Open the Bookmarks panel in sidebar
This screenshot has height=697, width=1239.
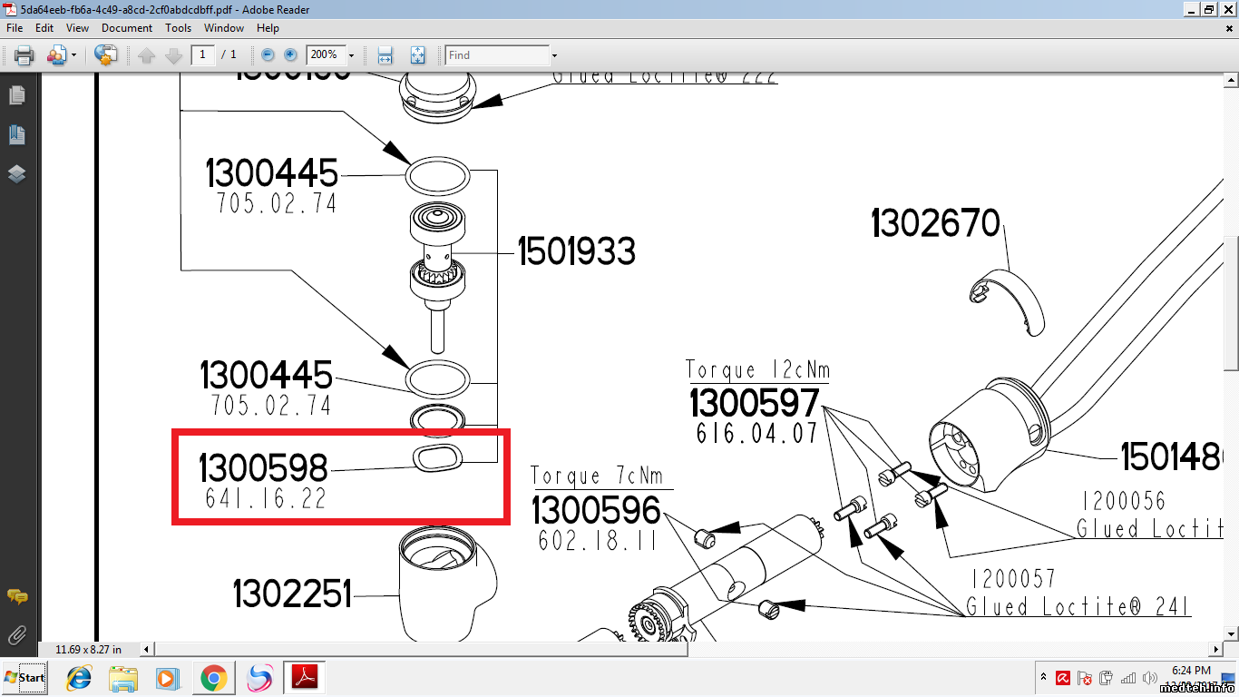pyautogui.click(x=16, y=135)
